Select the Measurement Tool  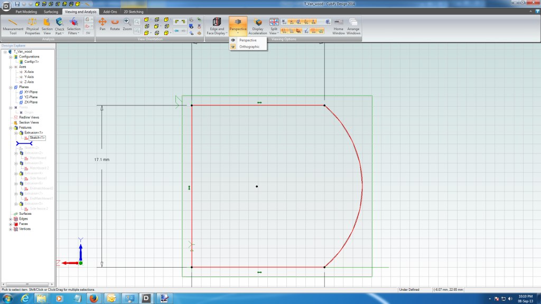(x=13, y=25)
